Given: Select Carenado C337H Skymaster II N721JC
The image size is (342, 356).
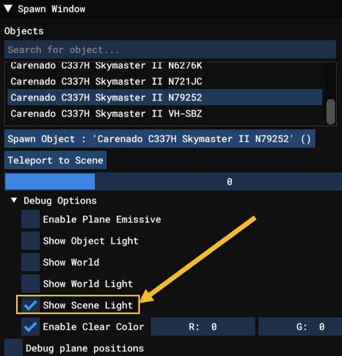Looking at the screenshot, I should tap(106, 82).
